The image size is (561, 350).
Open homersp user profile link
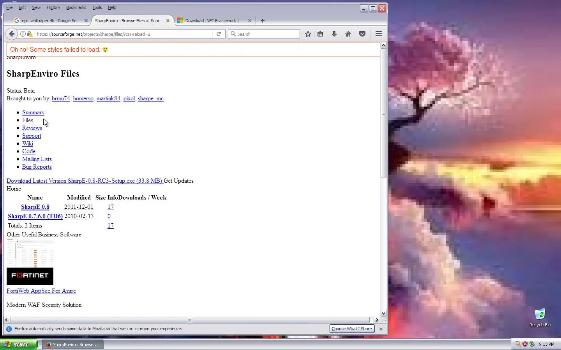[83, 98]
